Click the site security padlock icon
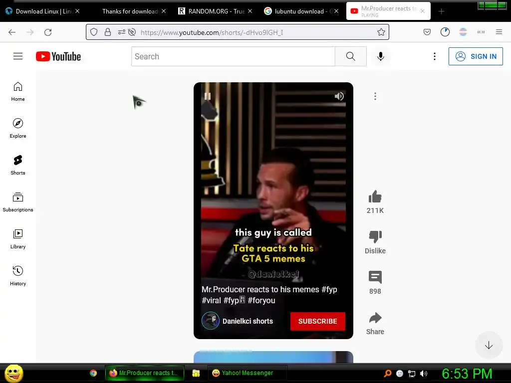The height and width of the screenshot is (383, 511). point(108,32)
